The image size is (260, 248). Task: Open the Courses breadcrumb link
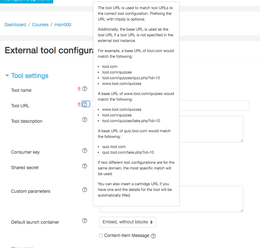coord(40,25)
